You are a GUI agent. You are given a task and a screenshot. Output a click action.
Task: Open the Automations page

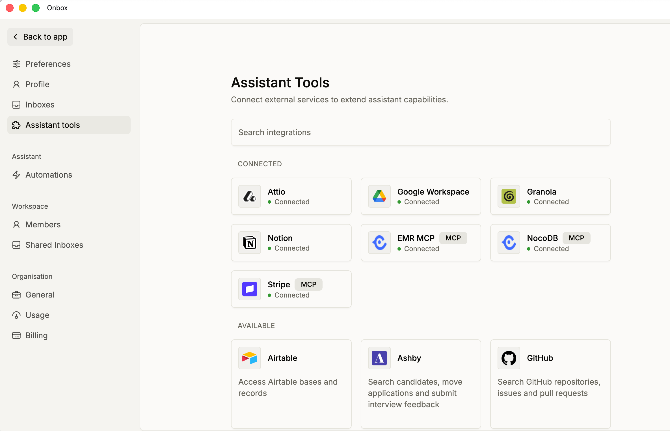[69, 175]
